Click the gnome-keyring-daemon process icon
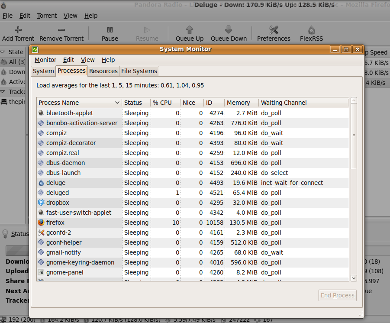Image resolution: width=390 pixels, height=323 pixels. pos(41,262)
